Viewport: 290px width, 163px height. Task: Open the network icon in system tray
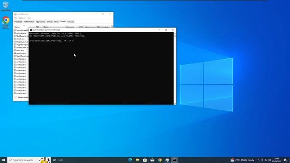[266, 160]
